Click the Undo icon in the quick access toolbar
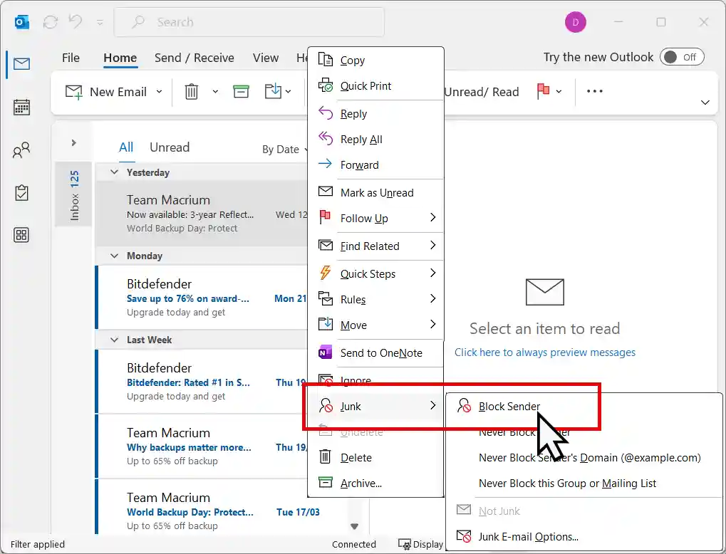The width and height of the screenshot is (726, 554). click(76, 21)
